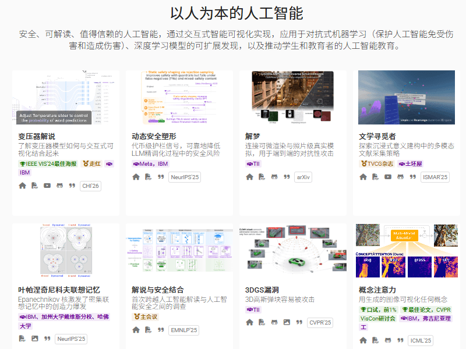Open the 解梦 title link
The width and height of the screenshot is (466, 349).
click(x=253, y=137)
